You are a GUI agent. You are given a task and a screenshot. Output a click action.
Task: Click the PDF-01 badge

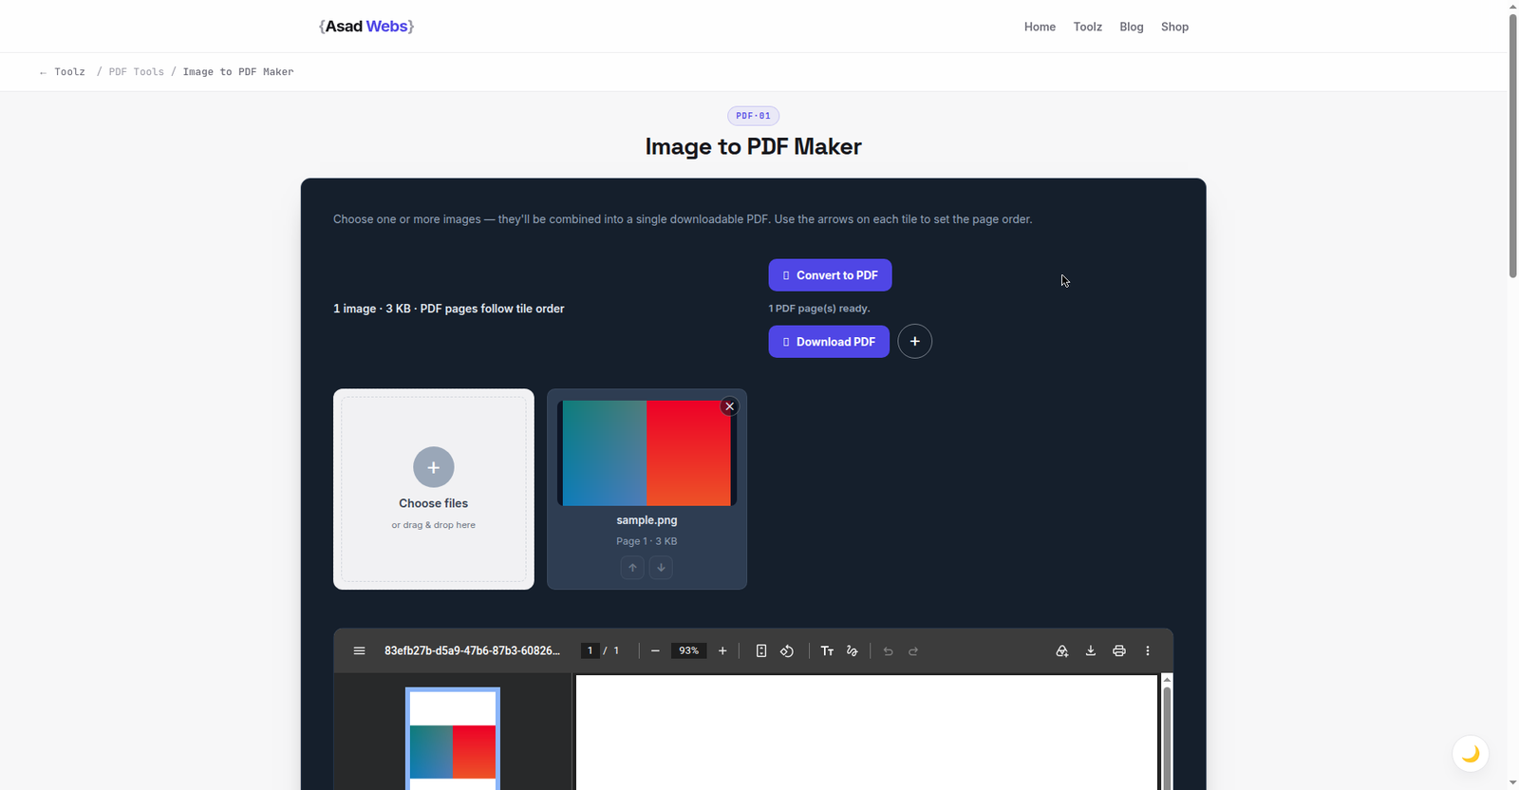(753, 116)
